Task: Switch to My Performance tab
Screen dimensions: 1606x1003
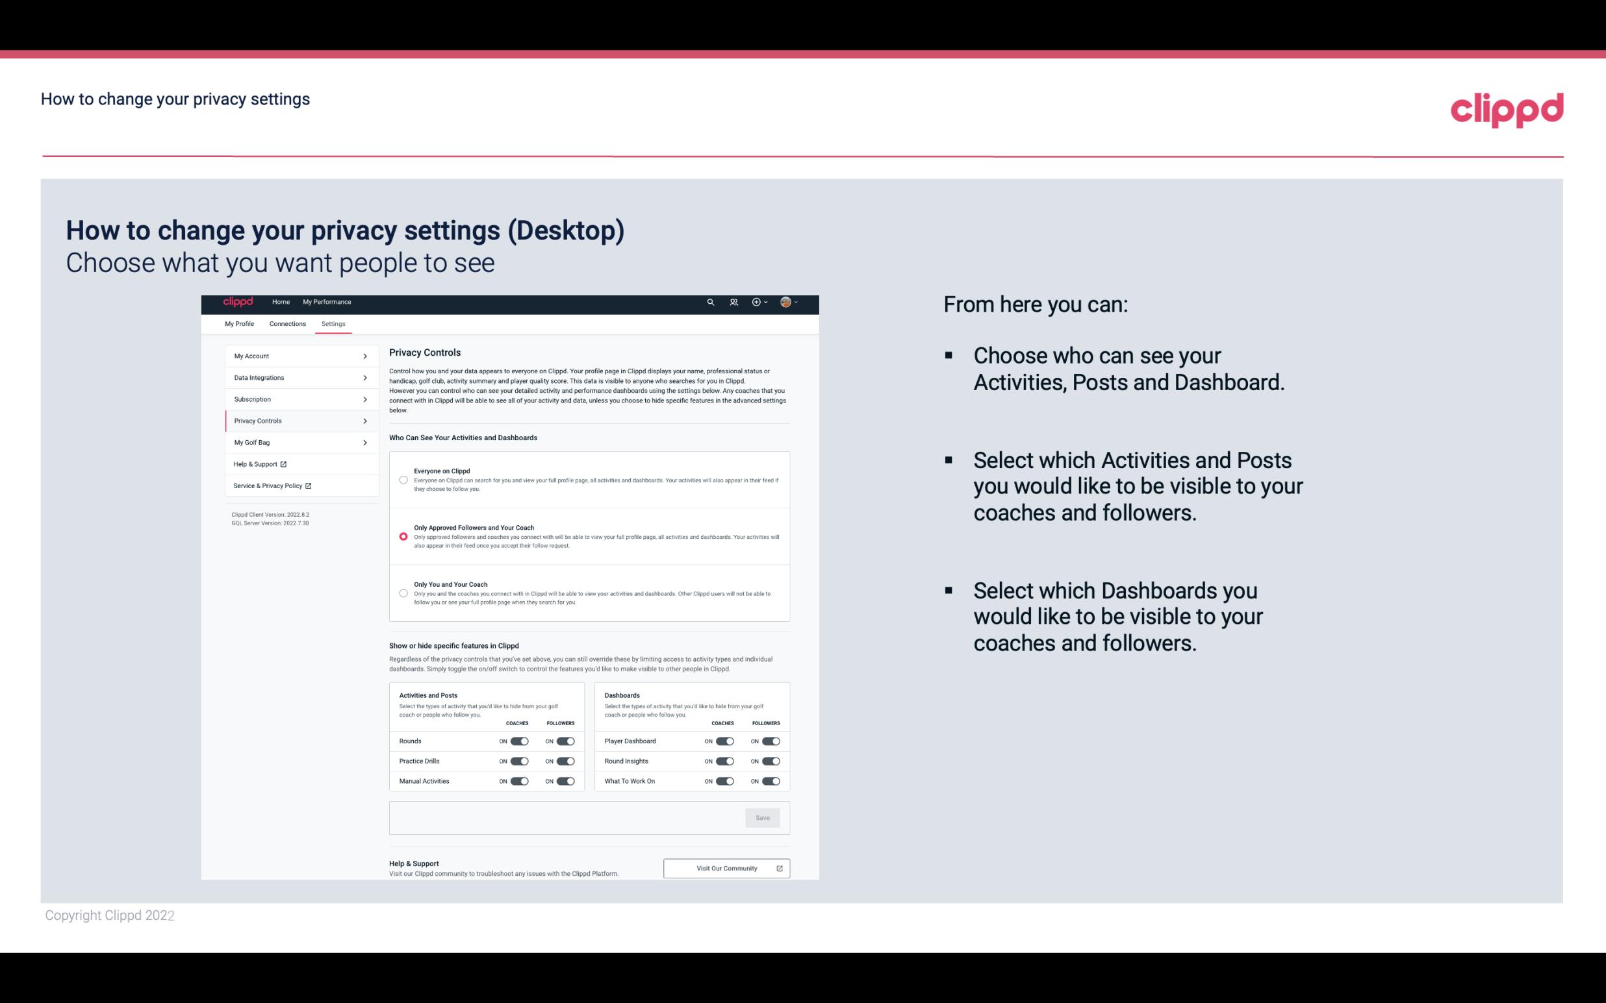Action: [x=327, y=302]
